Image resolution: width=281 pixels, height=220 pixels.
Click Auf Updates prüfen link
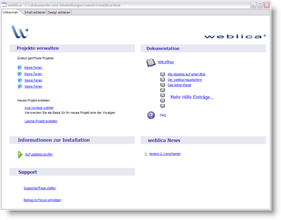pos(39,154)
